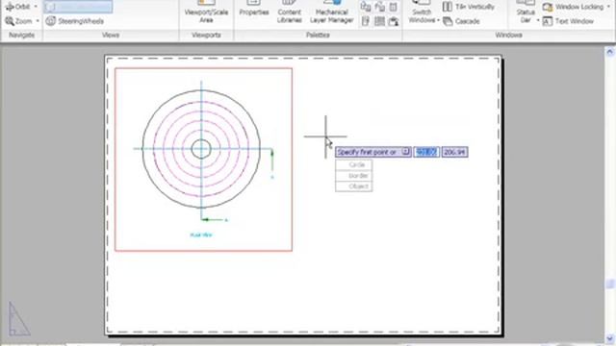Open the Text Window
Screen dimensions: 616x346
tap(568, 21)
